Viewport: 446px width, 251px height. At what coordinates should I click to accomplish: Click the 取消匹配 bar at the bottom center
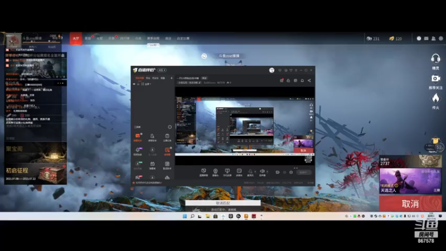[222, 203]
